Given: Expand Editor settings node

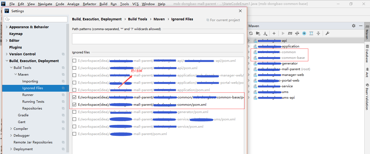Looking at the screenshot, I should [7, 41].
